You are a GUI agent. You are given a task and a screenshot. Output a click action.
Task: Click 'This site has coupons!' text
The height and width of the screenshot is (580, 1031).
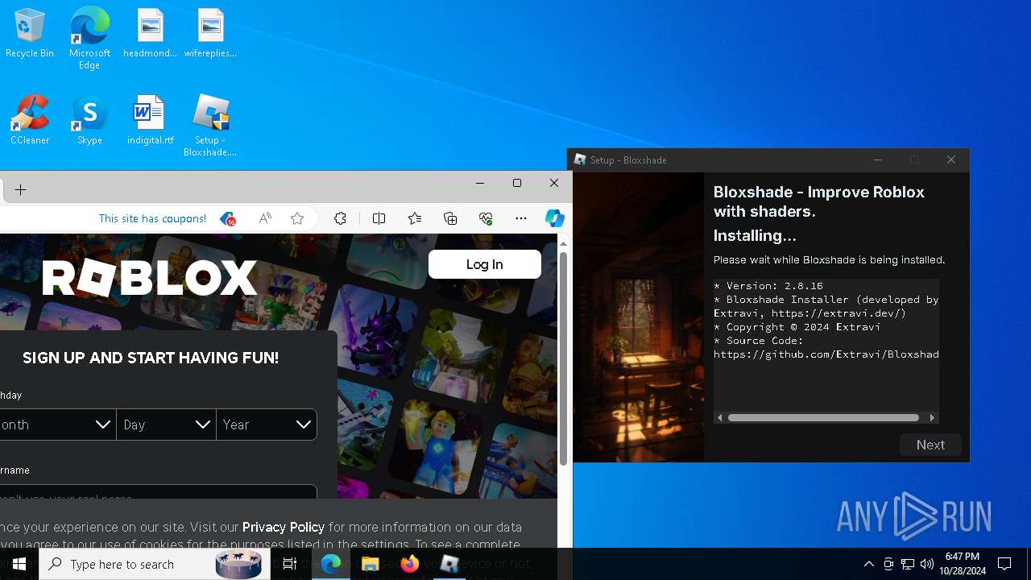pos(152,218)
